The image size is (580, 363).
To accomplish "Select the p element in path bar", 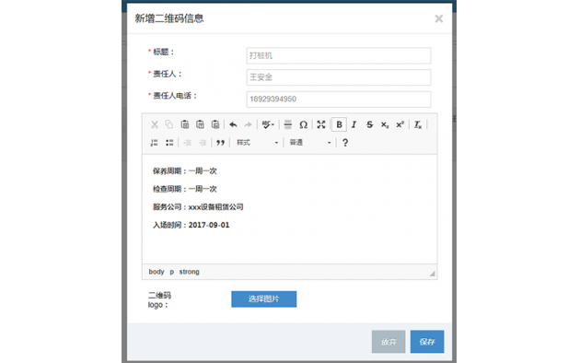I will (171, 272).
